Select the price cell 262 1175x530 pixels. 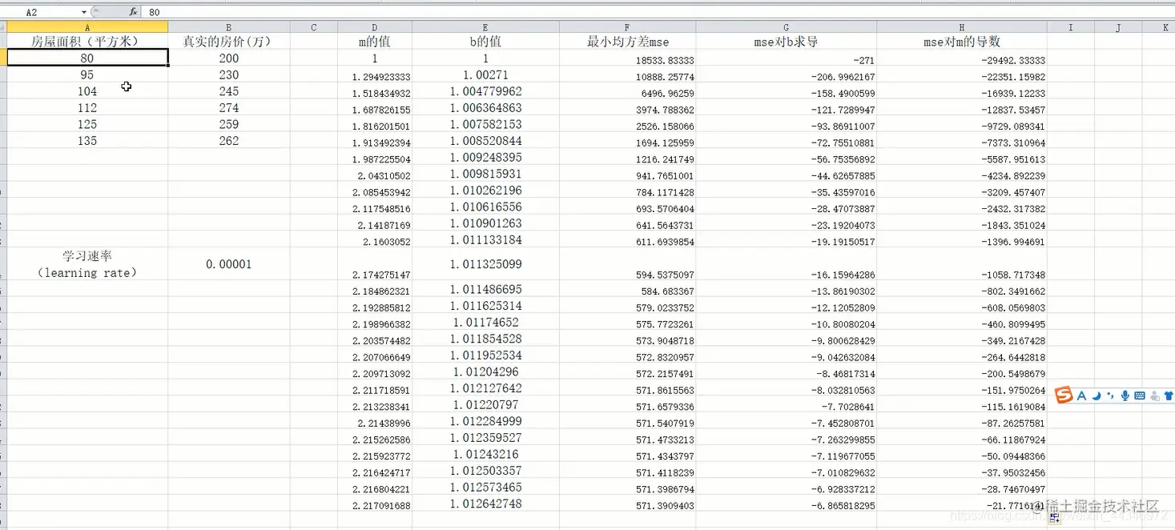[x=229, y=140]
